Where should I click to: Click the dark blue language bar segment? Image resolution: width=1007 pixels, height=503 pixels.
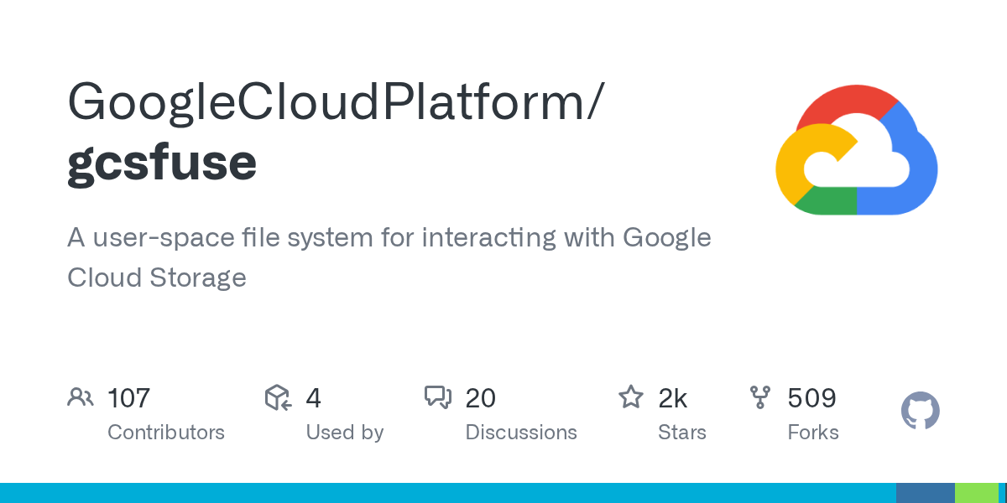(926, 493)
